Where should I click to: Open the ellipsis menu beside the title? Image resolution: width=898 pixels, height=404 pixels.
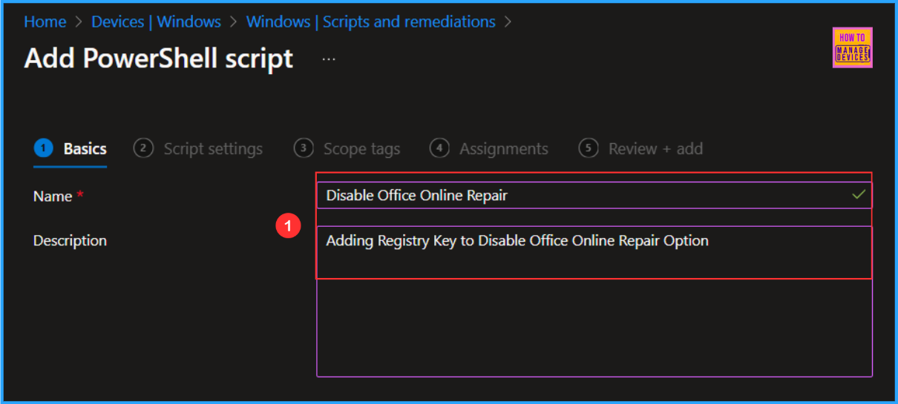pos(329,59)
